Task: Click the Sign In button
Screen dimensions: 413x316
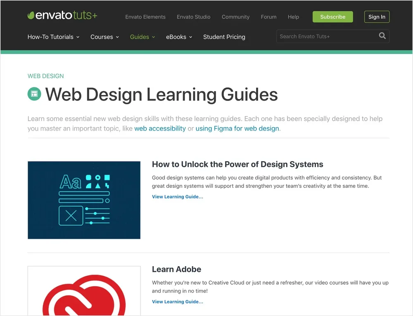Action: tap(377, 17)
